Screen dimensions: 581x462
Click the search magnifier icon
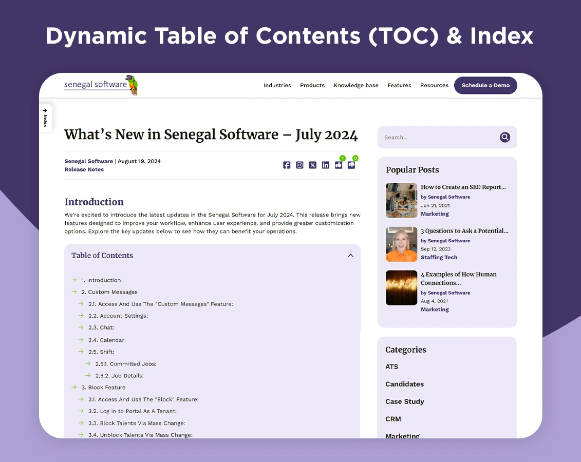click(x=504, y=138)
